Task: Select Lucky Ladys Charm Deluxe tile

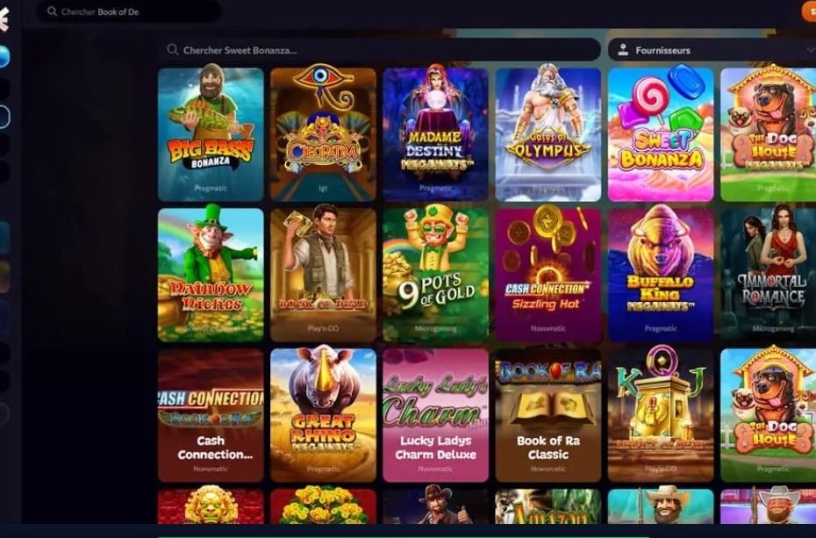Action: 435,415
